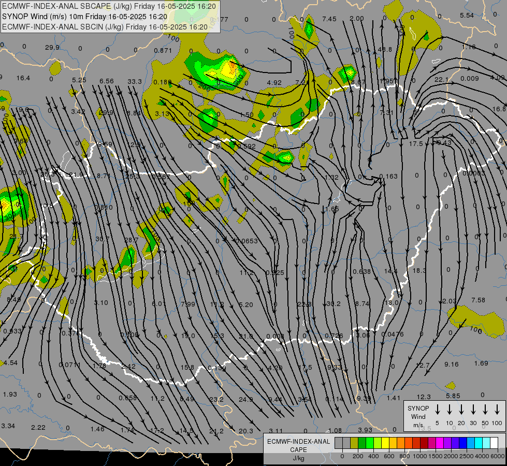Click the 5.85 value on the map
507x466 pixels.
pyautogui.click(x=453, y=396)
